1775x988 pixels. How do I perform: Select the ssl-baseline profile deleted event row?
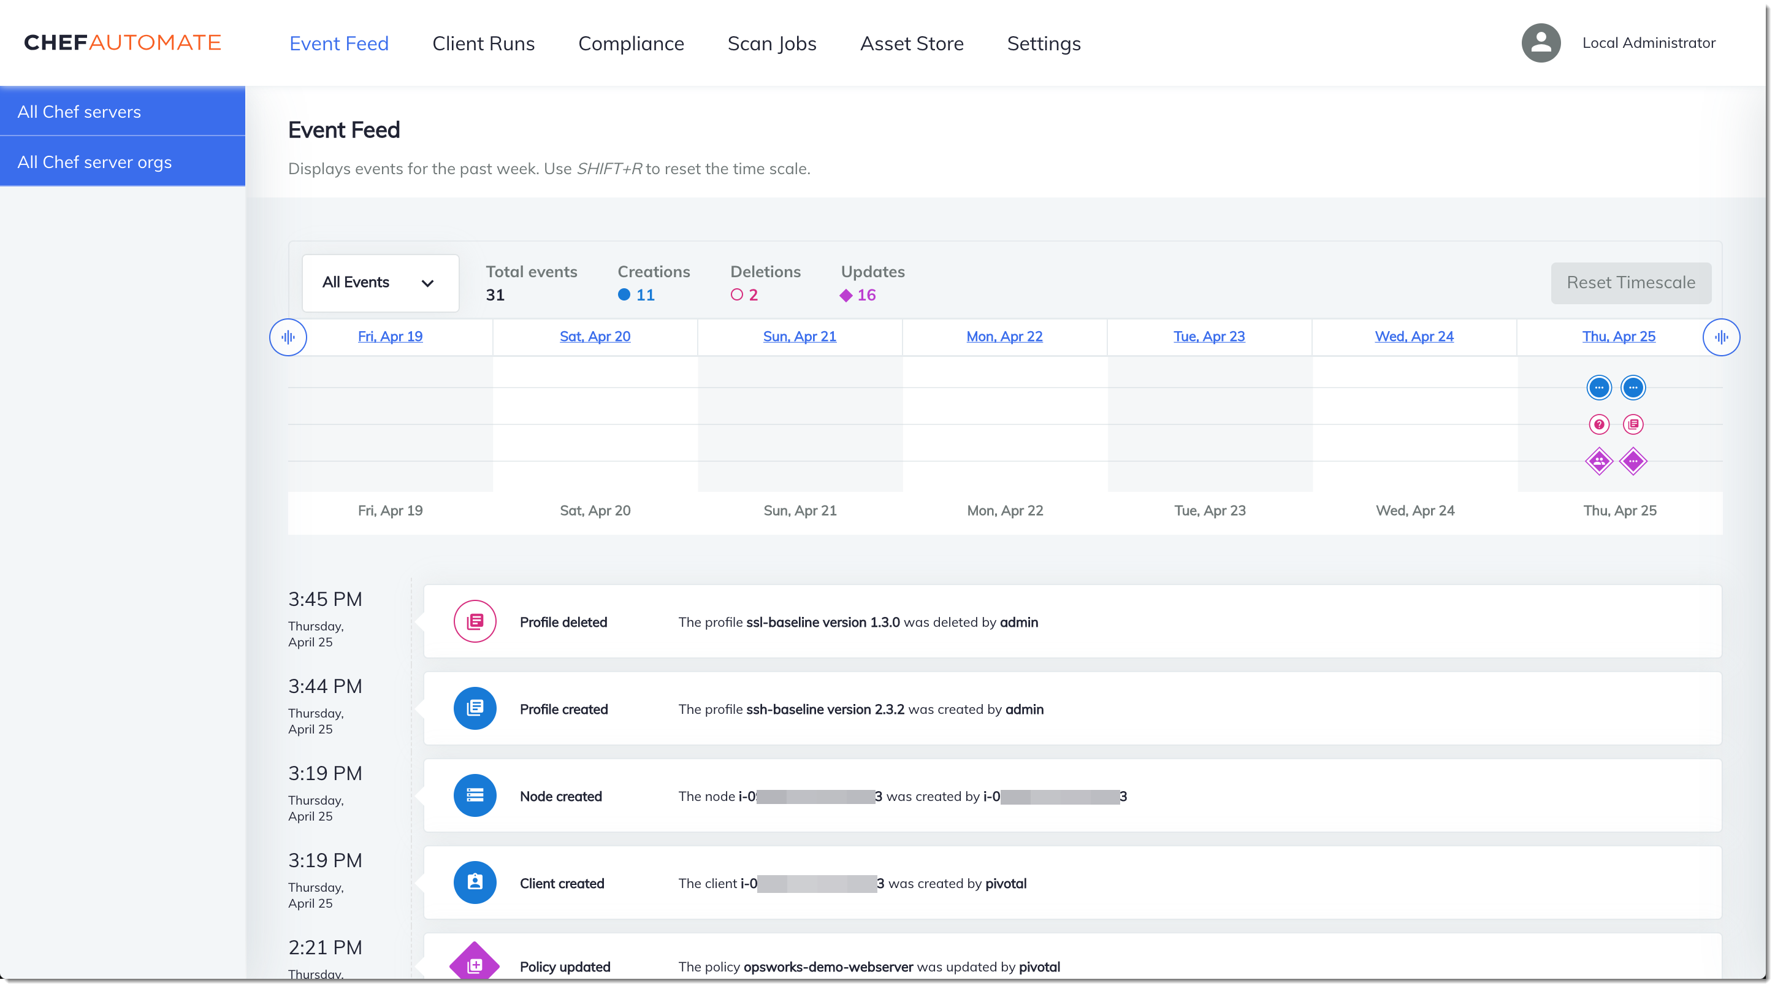(1073, 621)
